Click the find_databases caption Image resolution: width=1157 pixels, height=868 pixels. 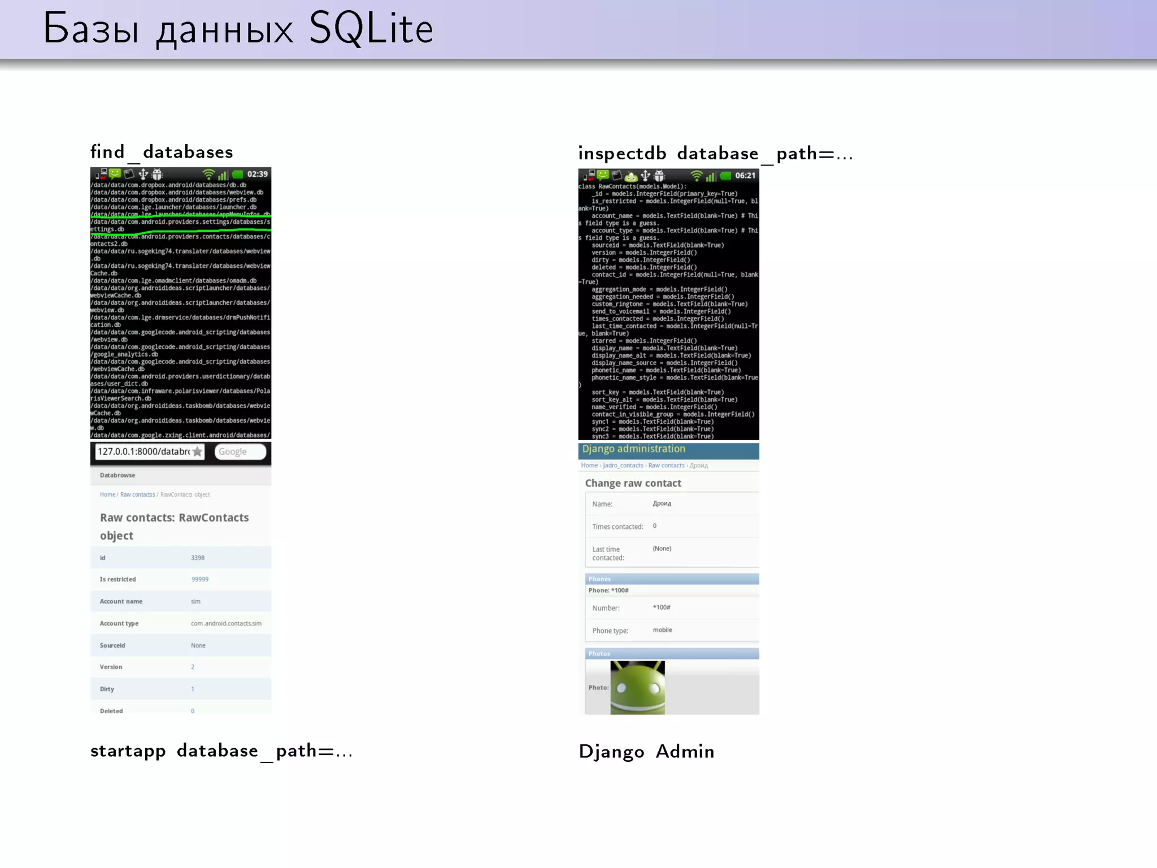coord(162,152)
